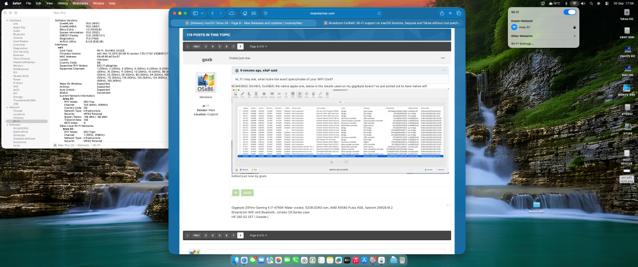Open Finder from the Dock
Image resolution: width=638 pixels, height=267 pixels.
(x=235, y=260)
